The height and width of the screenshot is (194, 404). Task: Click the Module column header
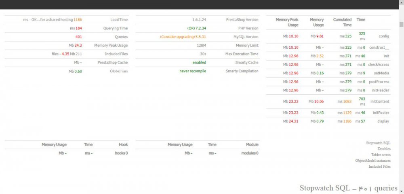pyautogui.click(x=252, y=144)
